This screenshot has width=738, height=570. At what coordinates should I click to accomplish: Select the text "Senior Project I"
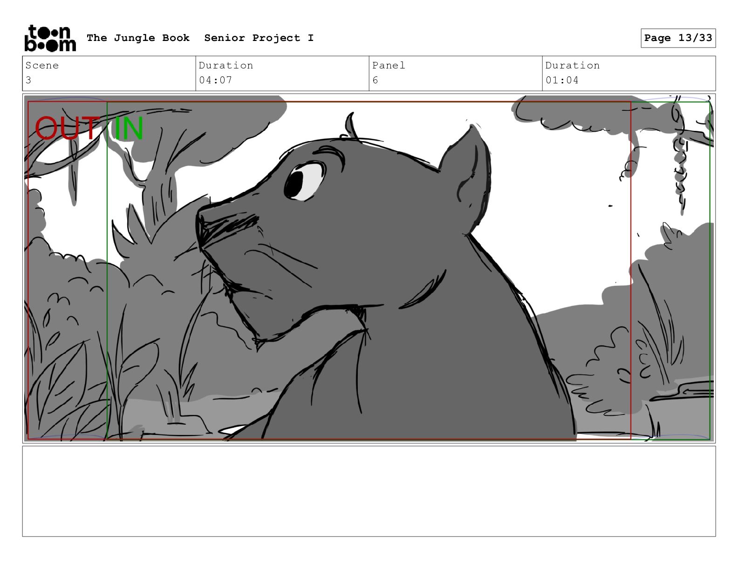(x=259, y=38)
